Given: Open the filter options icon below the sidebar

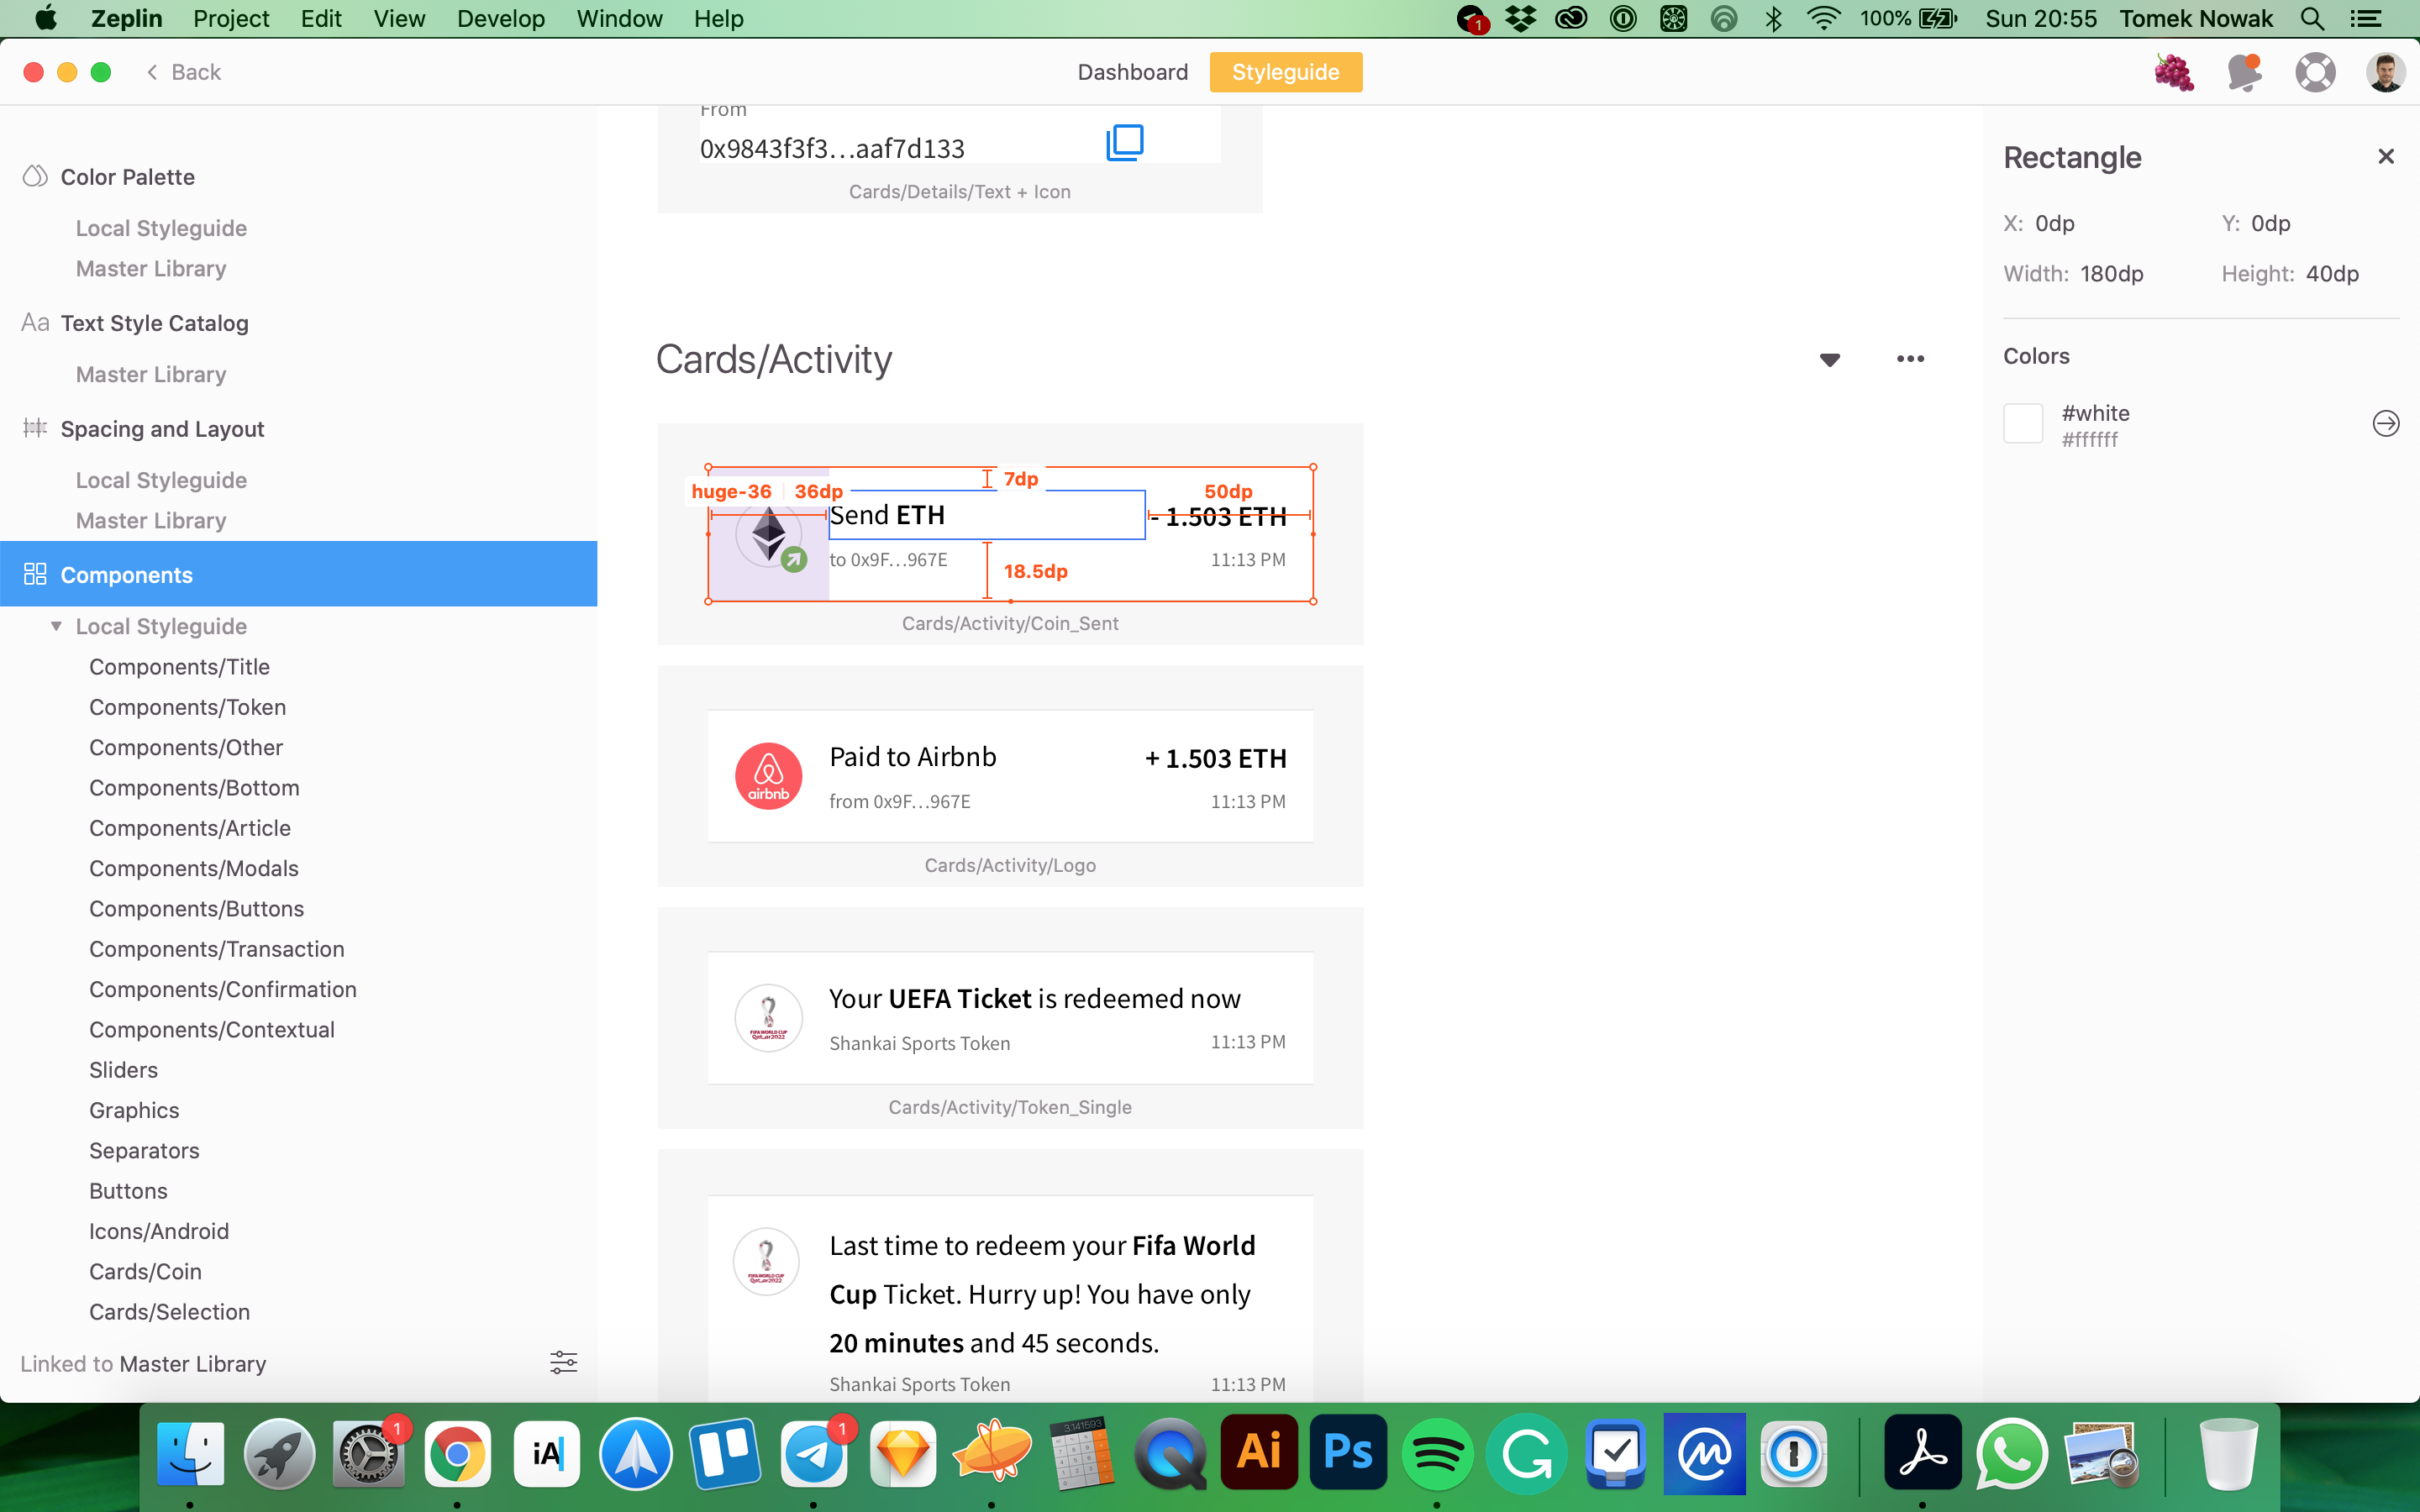Looking at the screenshot, I should 563,1361.
